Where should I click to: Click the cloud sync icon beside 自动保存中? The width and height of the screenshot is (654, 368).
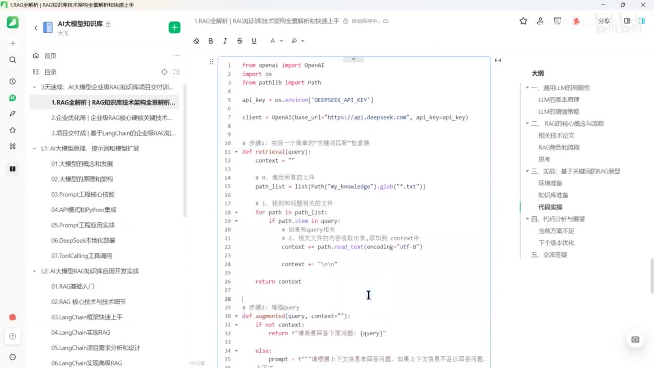[386, 21]
